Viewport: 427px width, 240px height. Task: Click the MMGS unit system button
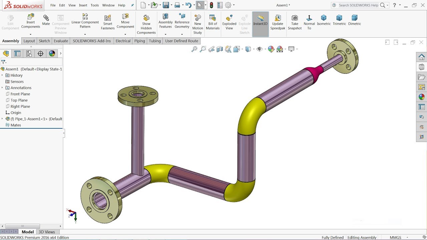click(x=395, y=238)
